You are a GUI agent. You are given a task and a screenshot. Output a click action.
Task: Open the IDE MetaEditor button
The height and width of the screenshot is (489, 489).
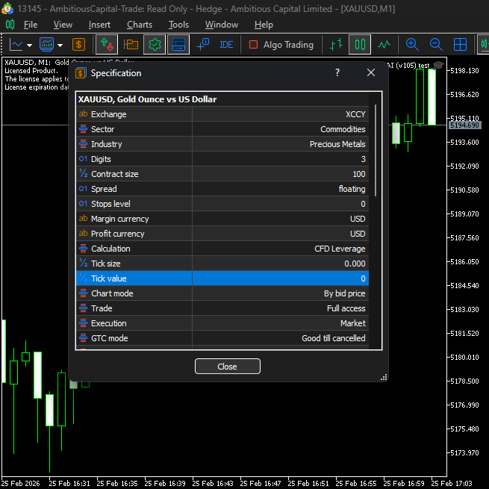[226, 45]
